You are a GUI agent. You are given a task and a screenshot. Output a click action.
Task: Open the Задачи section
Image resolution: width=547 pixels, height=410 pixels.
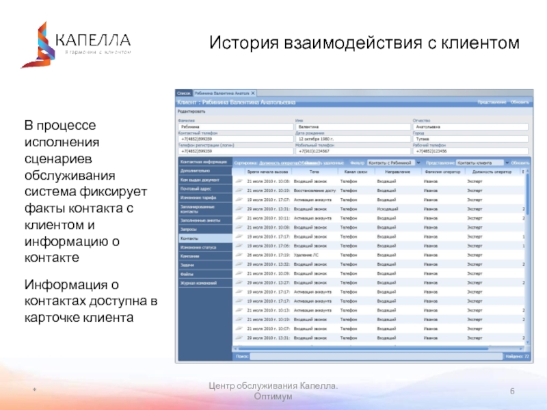[205, 265]
